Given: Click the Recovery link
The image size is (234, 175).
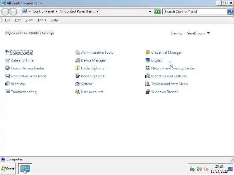Looking at the screenshot, I should pos(18,84).
